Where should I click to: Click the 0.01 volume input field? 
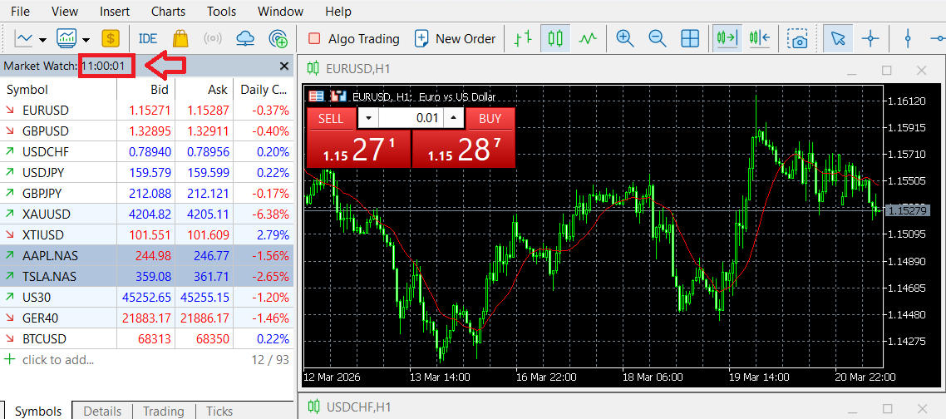411,118
